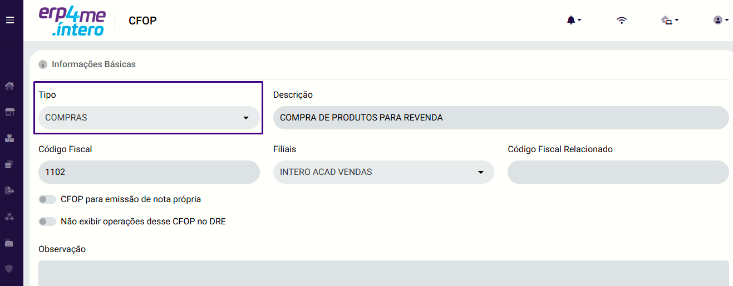Open the coins finance sidebar icon

(x=9, y=164)
